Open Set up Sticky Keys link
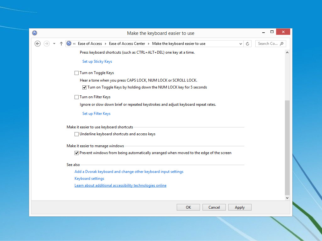This screenshot has height=241, width=322. point(97,62)
